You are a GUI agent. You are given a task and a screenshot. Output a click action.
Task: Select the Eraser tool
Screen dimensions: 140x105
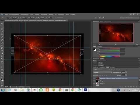[2, 50]
